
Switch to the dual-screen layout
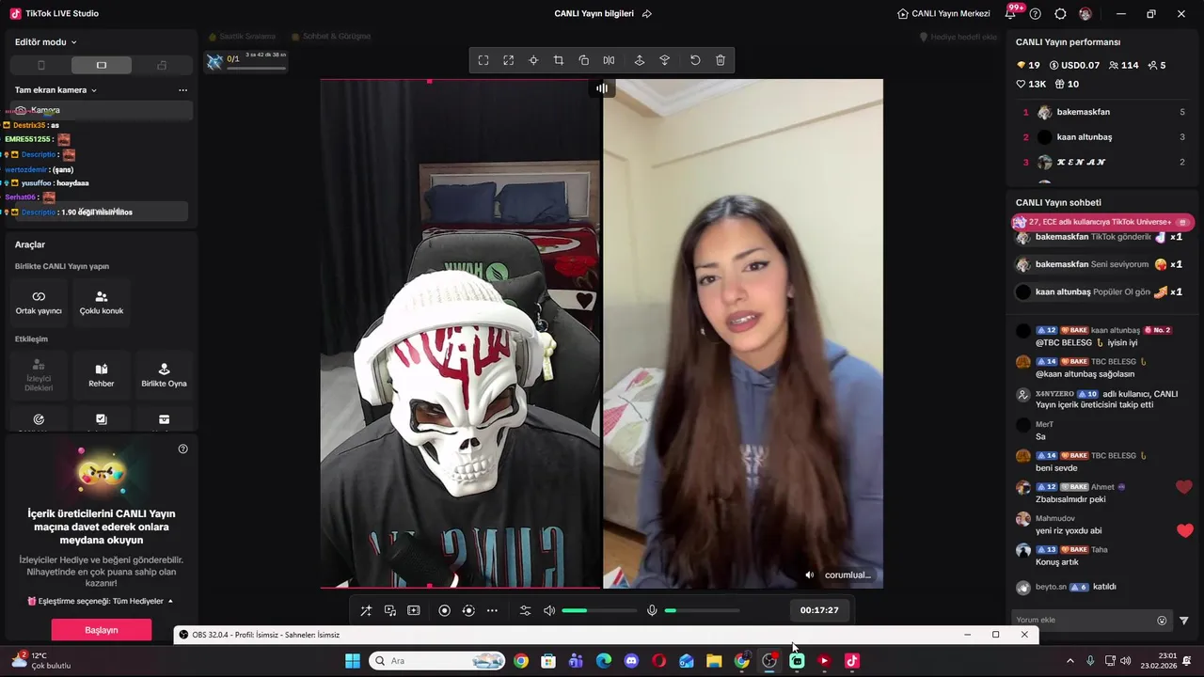(x=162, y=65)
